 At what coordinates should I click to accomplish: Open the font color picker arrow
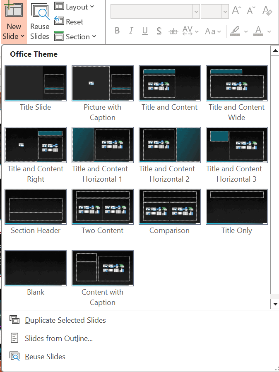(269, 31)
